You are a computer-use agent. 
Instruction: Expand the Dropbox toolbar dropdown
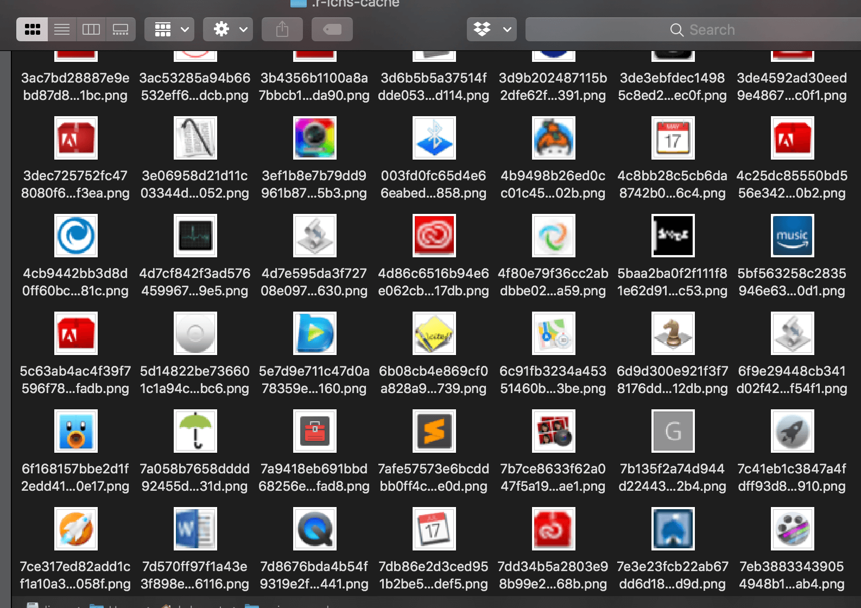pyautogui.click(x=491, y=29)
